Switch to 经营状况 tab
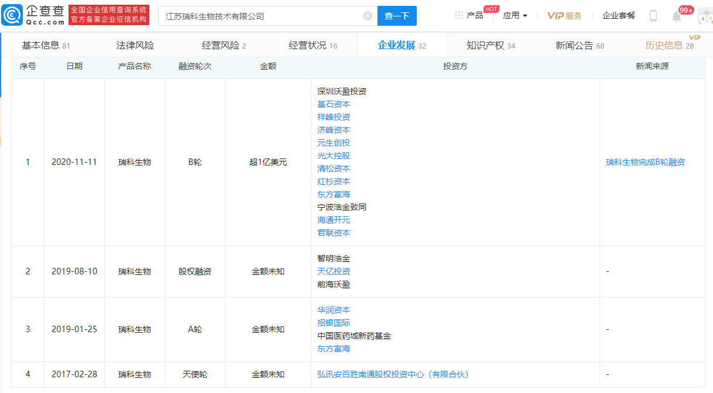Screen dimensions: 713x393 pyautogui.click(x=313, y=45)
